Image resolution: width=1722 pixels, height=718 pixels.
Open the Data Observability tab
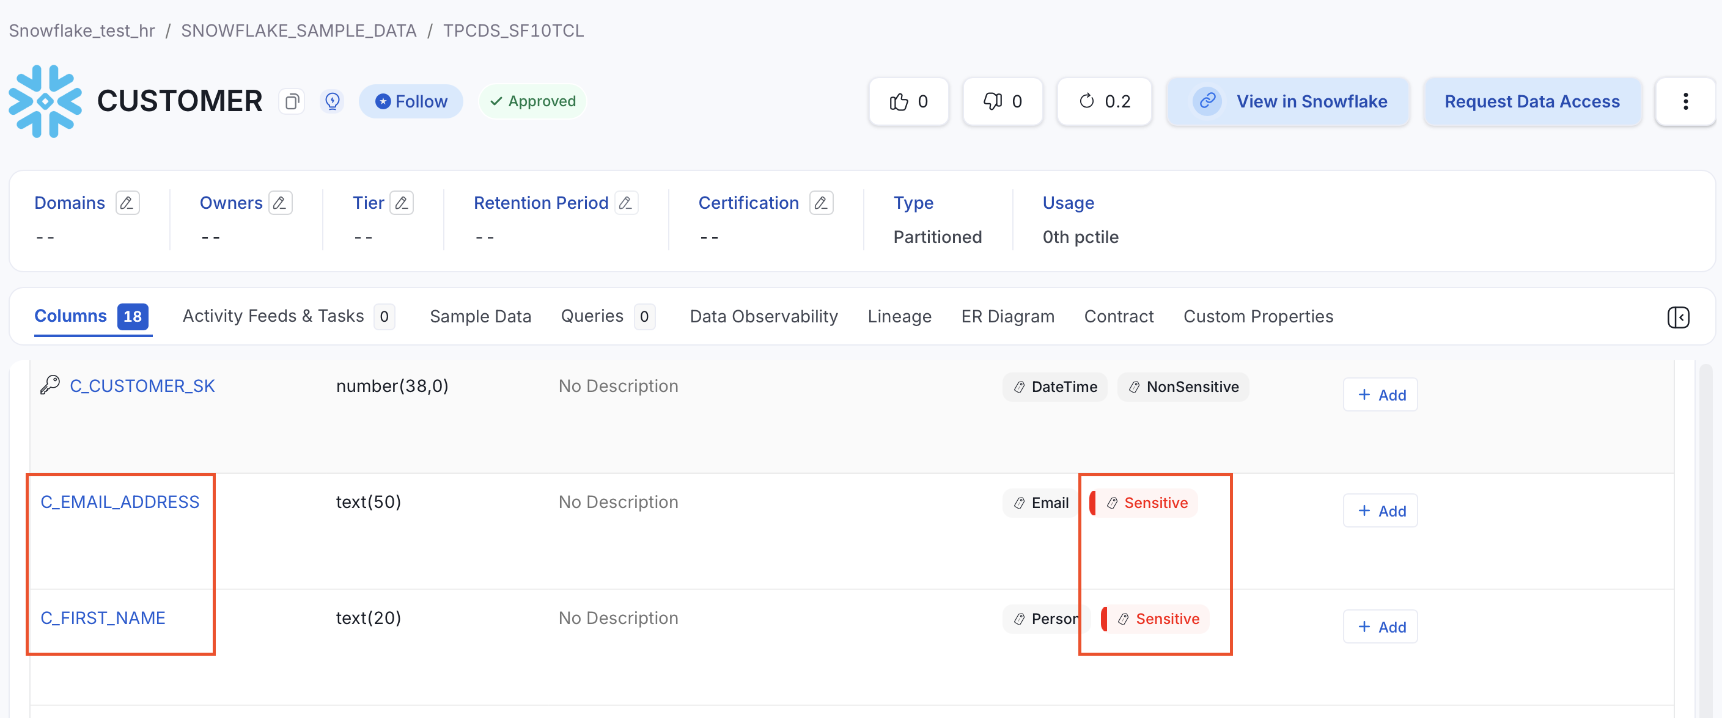pos(763,317)
